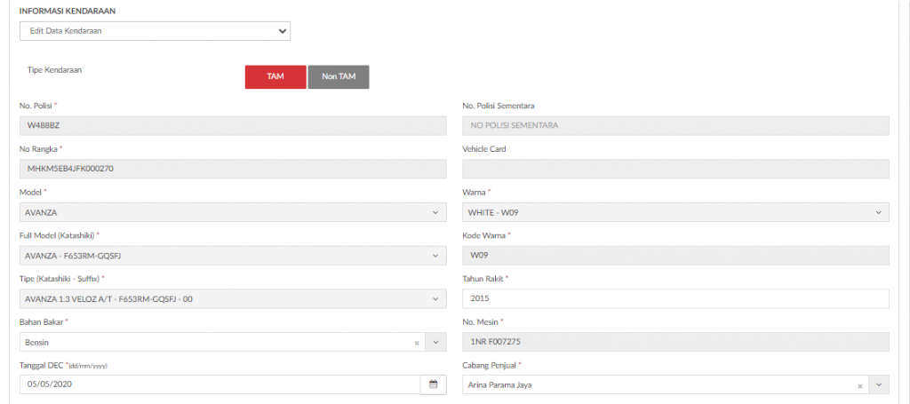
Task: Clear the Bahan Bakar selection with x
Action: click(x=416, y=343)
